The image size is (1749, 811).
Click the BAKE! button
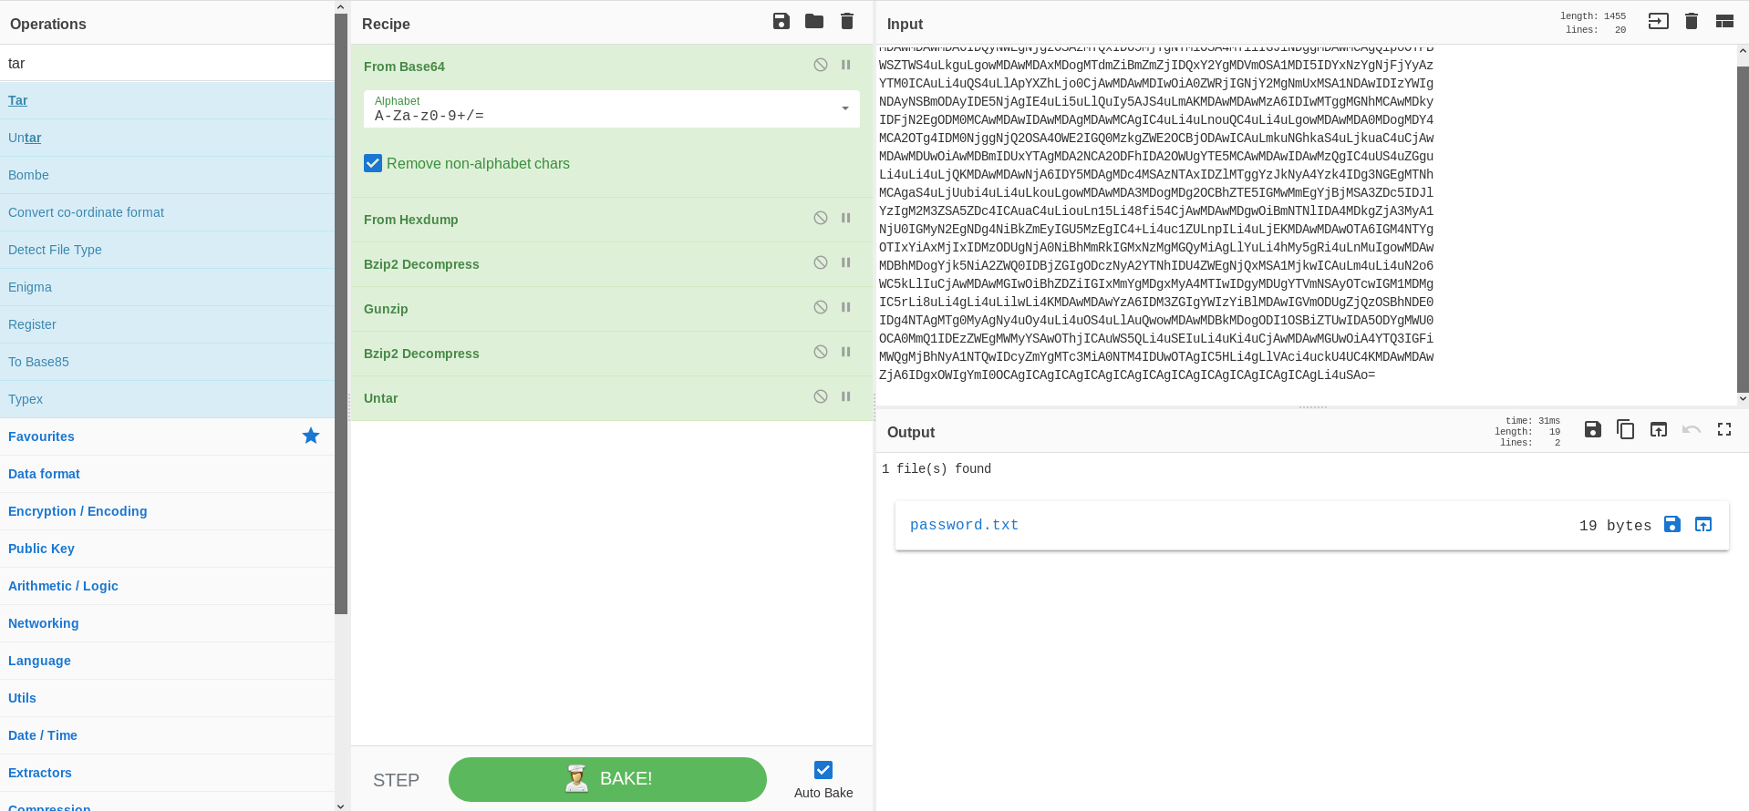tap(607, 779)
